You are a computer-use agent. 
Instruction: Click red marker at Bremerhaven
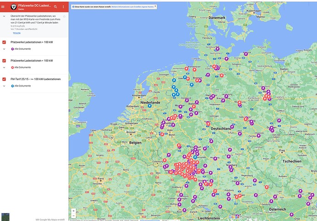pos(194,70)
